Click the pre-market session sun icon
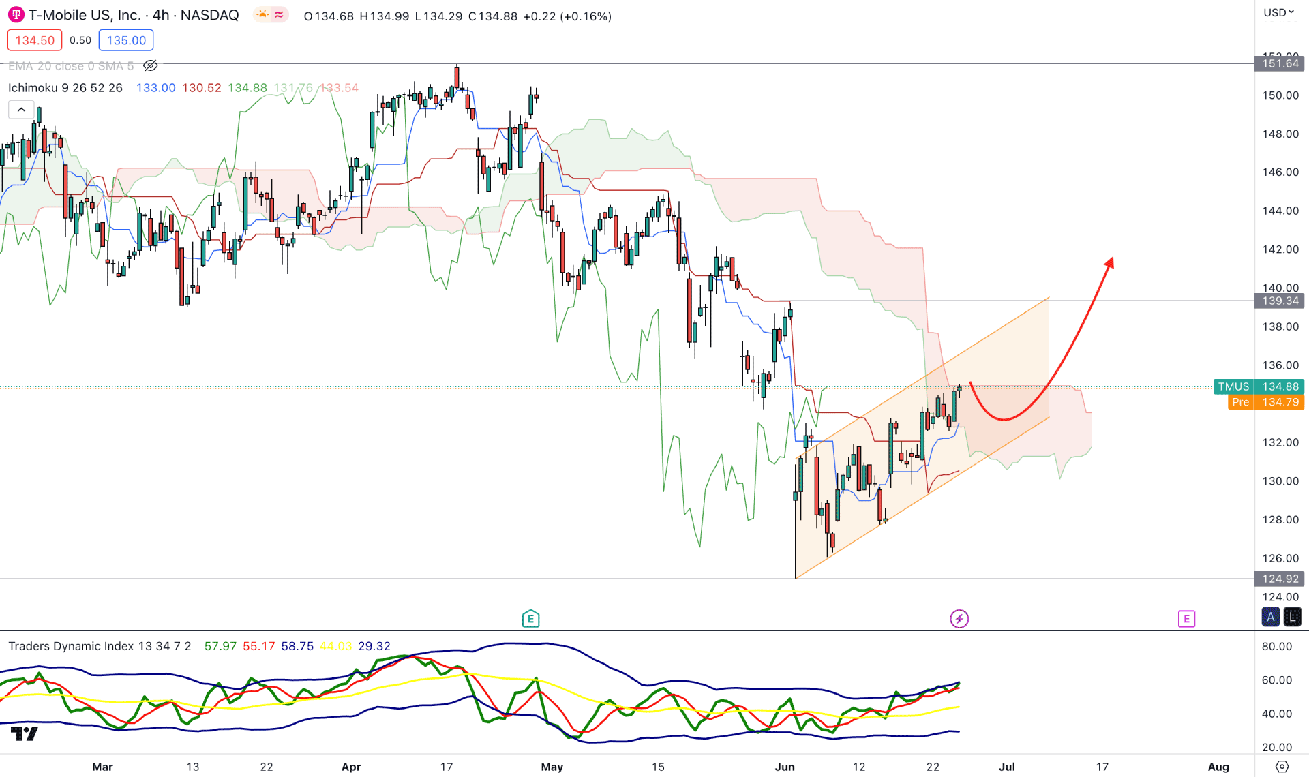The height and width of the screenshot is (777, 1309). tap(262, 14)
